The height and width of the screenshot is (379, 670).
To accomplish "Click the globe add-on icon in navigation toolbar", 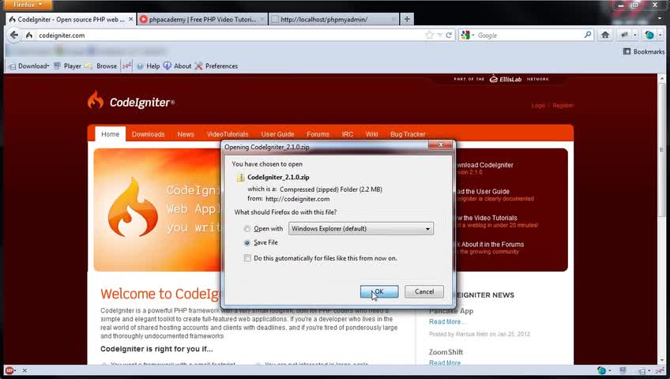I will tap(649, 35).
